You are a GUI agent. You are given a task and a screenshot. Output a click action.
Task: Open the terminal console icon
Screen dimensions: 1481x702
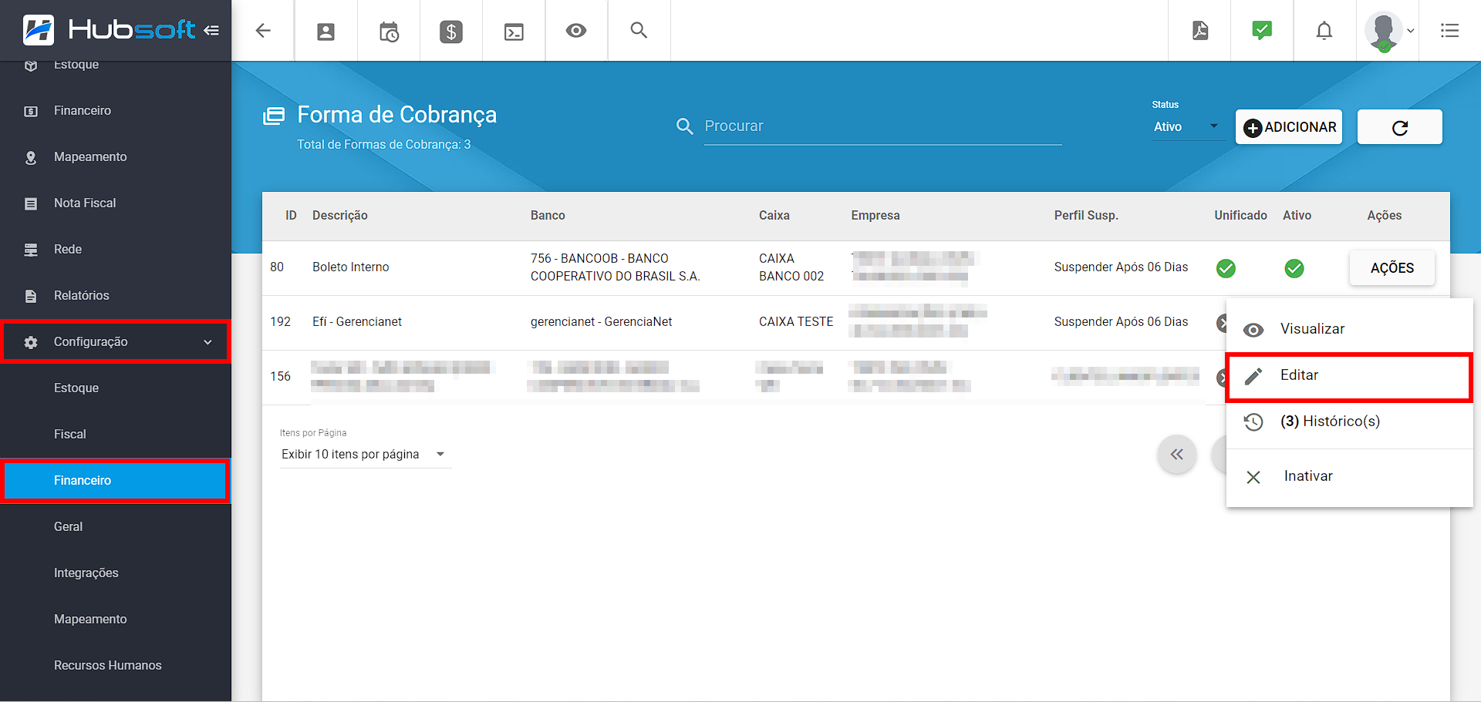(x=514, y=32)
